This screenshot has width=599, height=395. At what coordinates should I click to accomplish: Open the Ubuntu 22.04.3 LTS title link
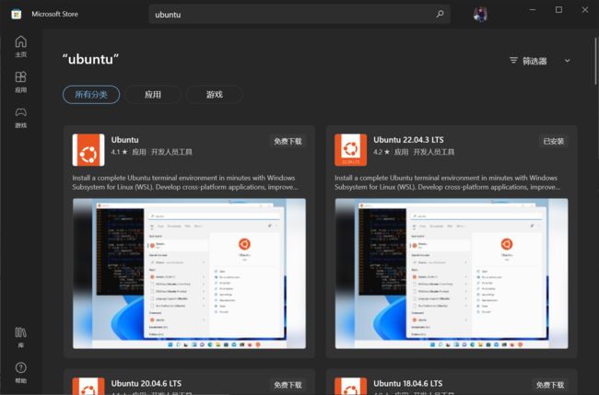click(408, 140)
